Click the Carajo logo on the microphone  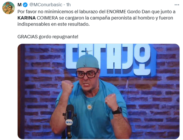pyautogui.click(x=69, y=122)
